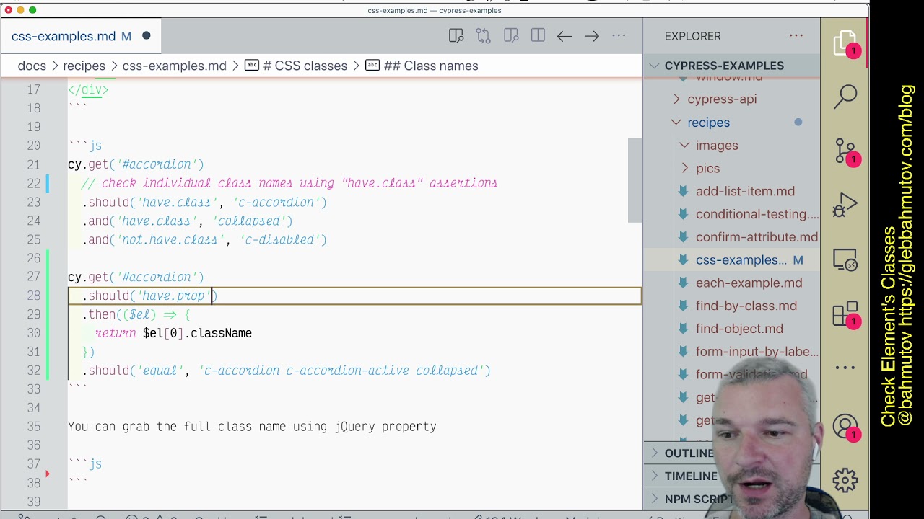This screenshot has width=924, height=519.
Task: Click the Open Changes compare-arrows icon
Action: click(484, 36)
